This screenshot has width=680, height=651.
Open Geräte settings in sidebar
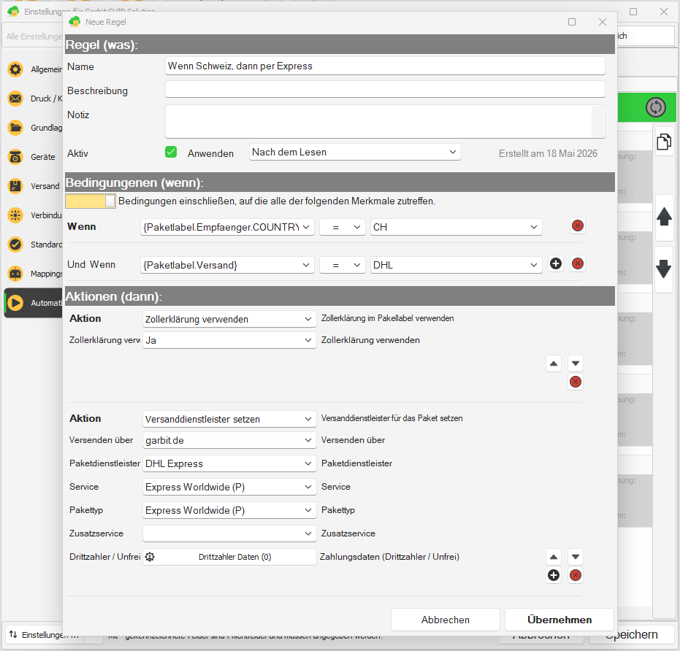(x=34, y=157)
